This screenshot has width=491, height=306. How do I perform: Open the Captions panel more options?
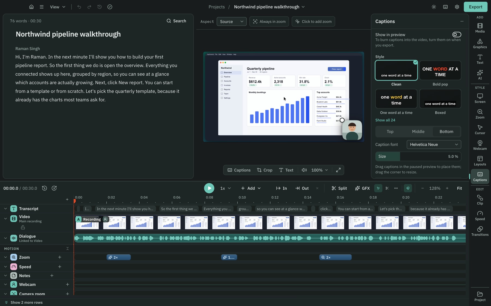coord(462,21)
